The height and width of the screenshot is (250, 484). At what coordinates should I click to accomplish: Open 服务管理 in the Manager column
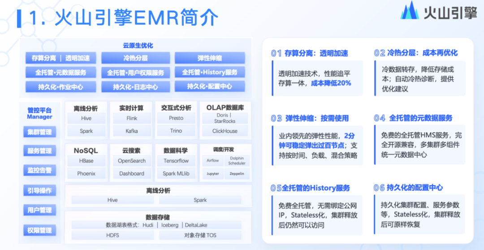tap(39, 151)
